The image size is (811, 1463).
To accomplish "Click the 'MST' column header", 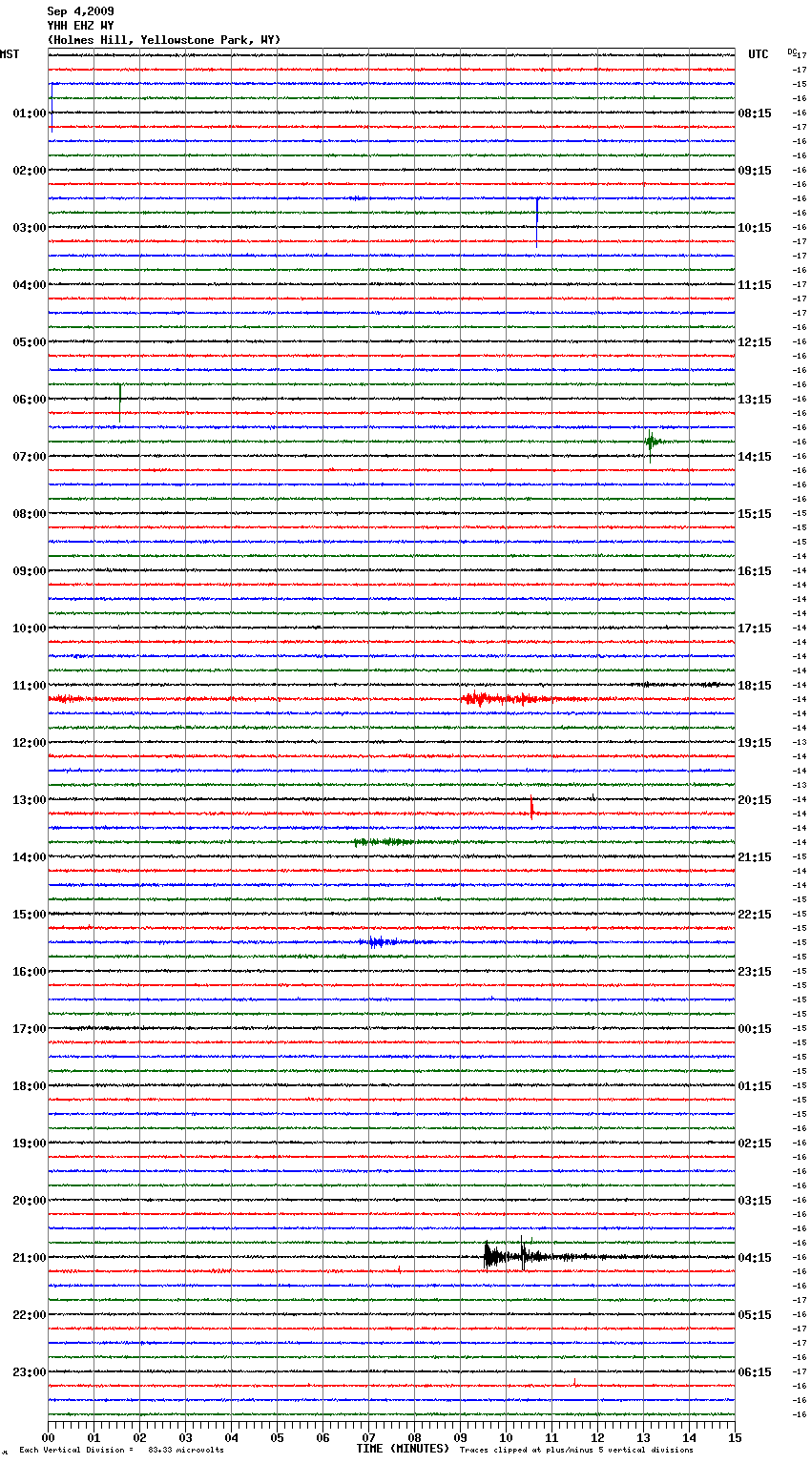I will coord(10,54).
